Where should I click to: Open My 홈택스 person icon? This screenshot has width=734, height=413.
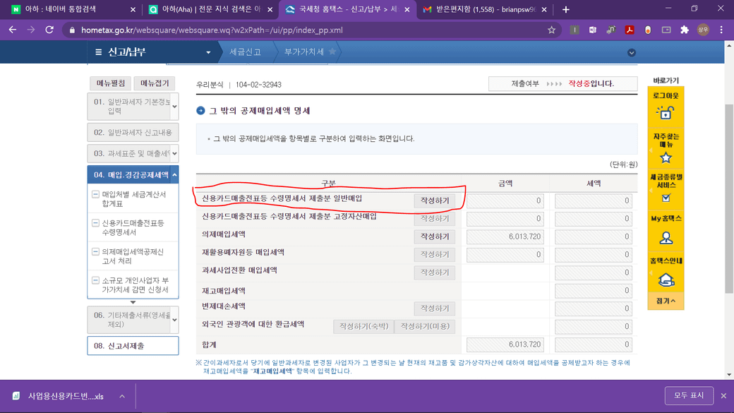tap(666, 238)
